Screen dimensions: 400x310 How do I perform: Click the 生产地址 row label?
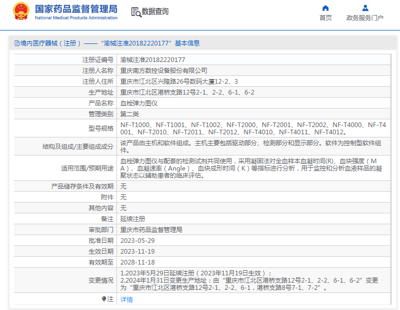(101, 92)
